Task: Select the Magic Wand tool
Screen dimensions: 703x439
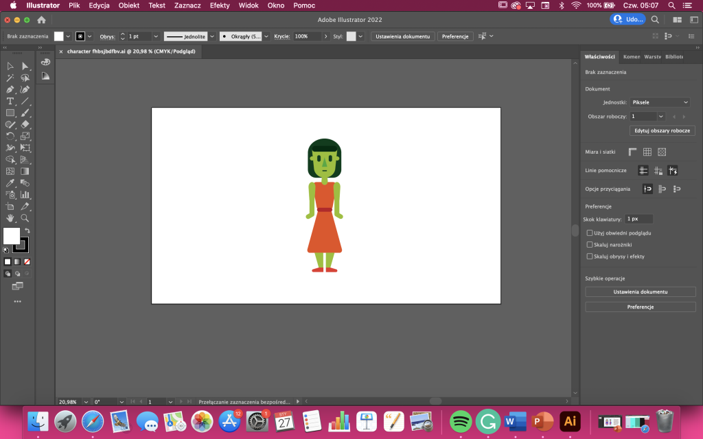Action: [10, 78]
